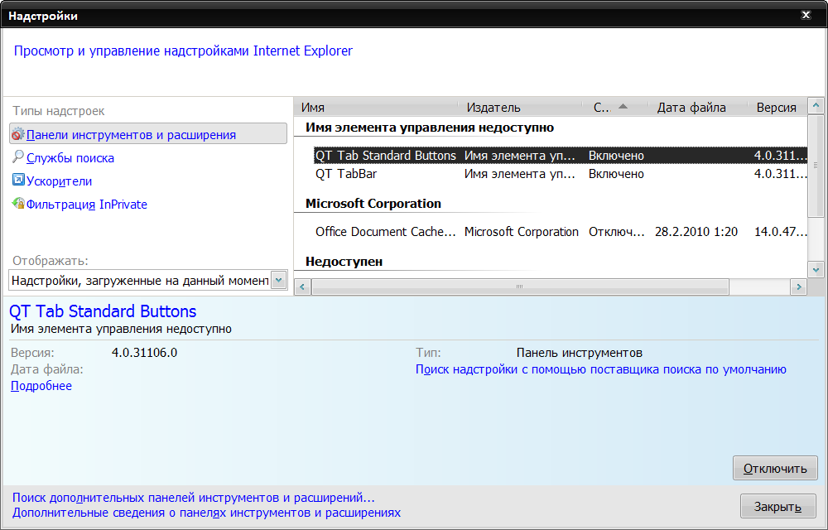Click the Версия column header
The image size is (828, 530).
tap(777, 108)
